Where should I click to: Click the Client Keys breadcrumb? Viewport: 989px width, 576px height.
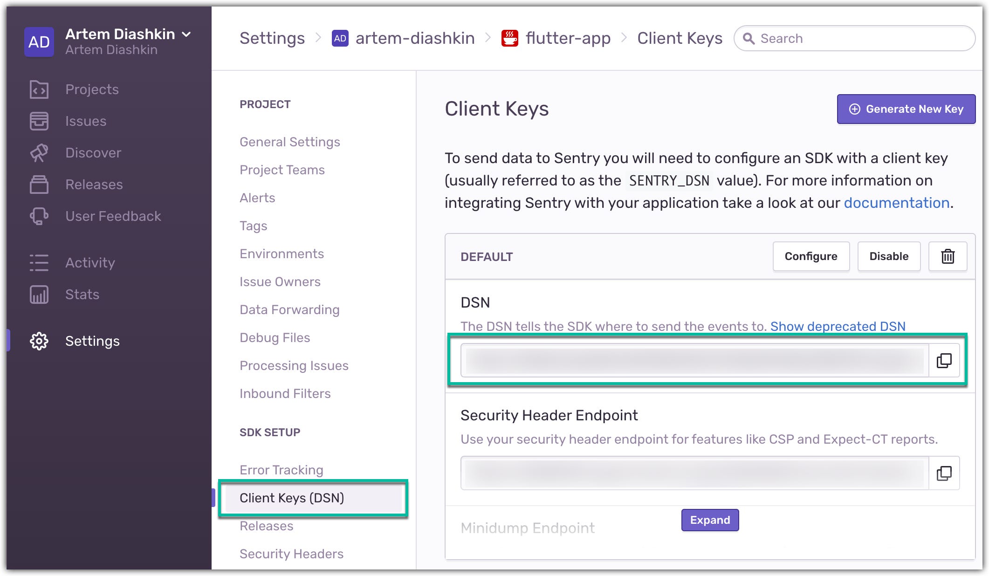(680, 38)
